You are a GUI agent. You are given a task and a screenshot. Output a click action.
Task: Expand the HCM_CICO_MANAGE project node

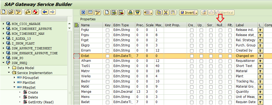[4, 24]
